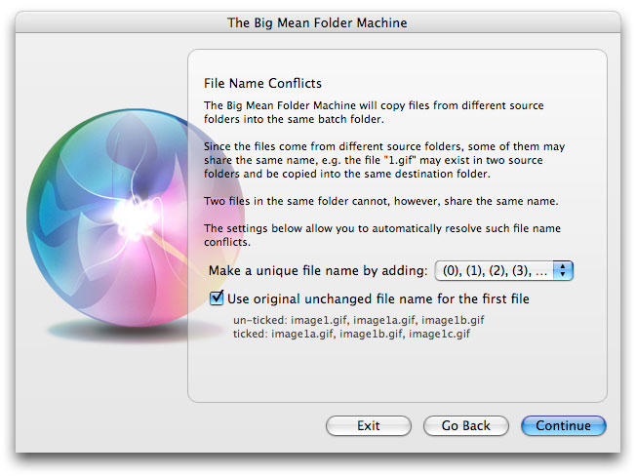Click the paragraph about copying into the batch folder
The height and width of the screenshot is (476, 636).
(x=374, y=112)
